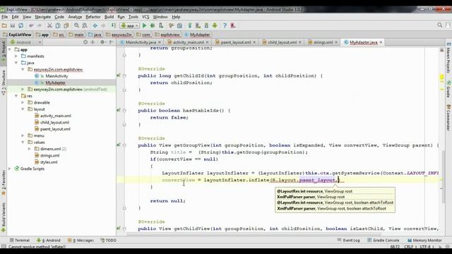Click the Paste toolbar icon
This screenshot has width=452, height=254.
coord(66,25)
